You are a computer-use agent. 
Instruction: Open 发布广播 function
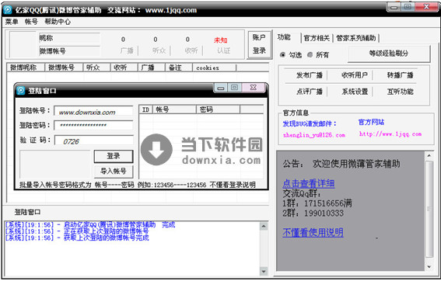(309, 75)
